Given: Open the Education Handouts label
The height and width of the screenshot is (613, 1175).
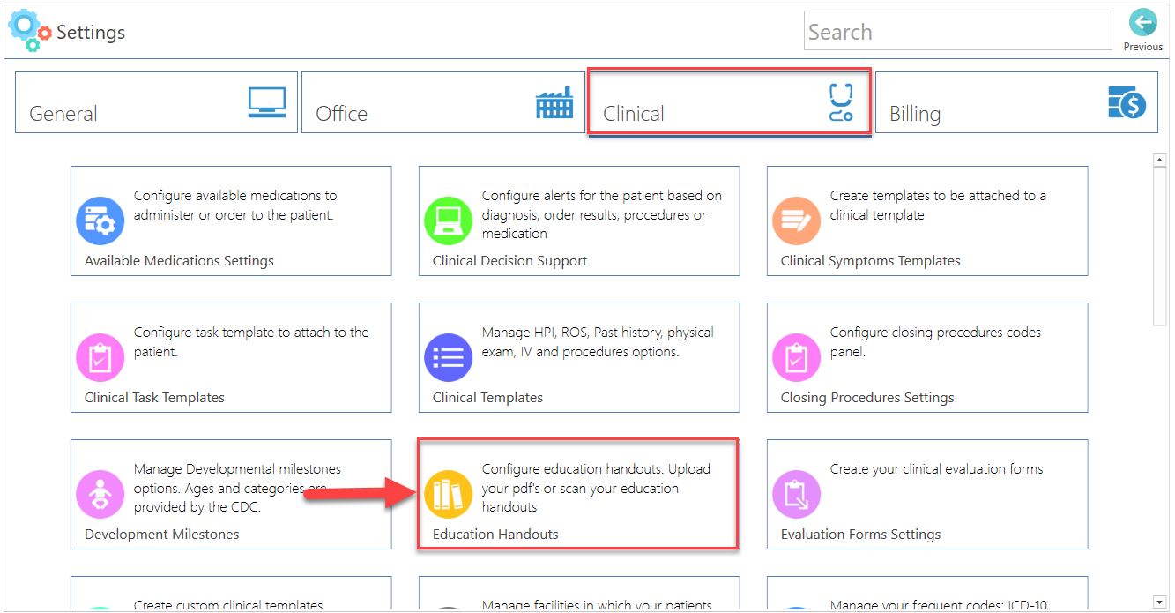Looking at the screenshot, I should (x=495, y=535).
